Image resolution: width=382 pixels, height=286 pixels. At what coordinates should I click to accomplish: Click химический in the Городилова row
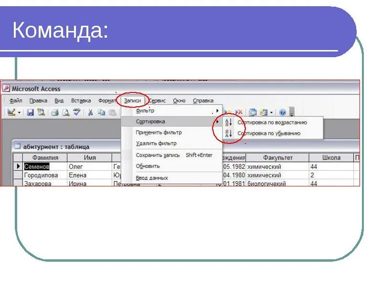[x=278, y=175]
